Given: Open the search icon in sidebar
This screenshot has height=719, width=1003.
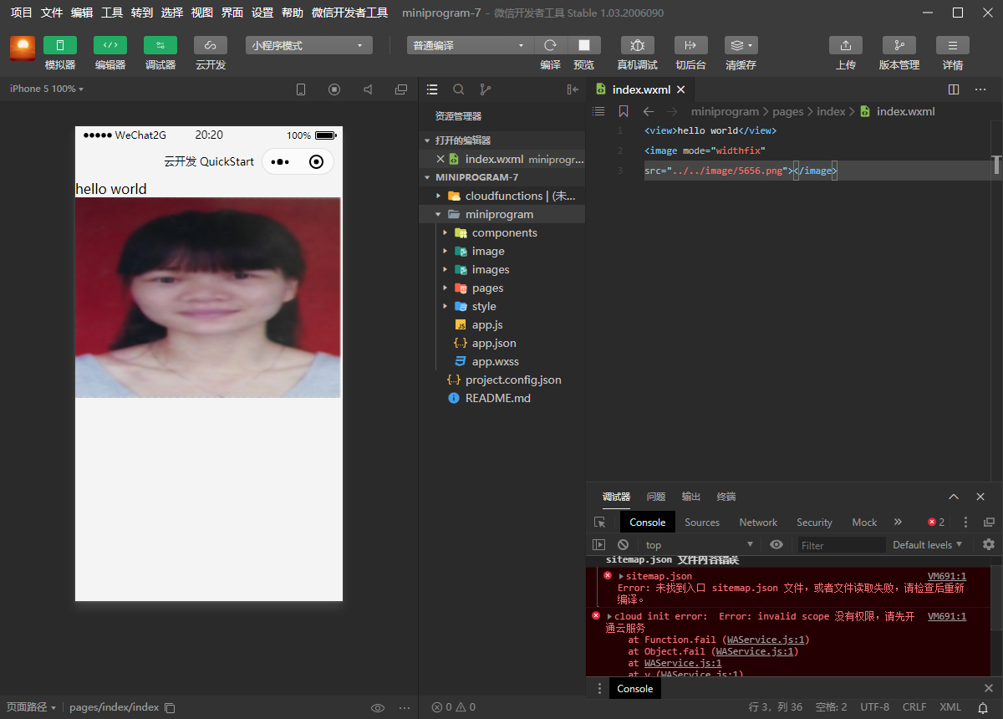Looking at the screenshot, I should (x=459, y=89).
